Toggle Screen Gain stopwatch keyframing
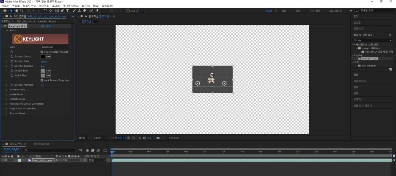Image resolution: width=396 pixels, height=176 pixels. 11,61
